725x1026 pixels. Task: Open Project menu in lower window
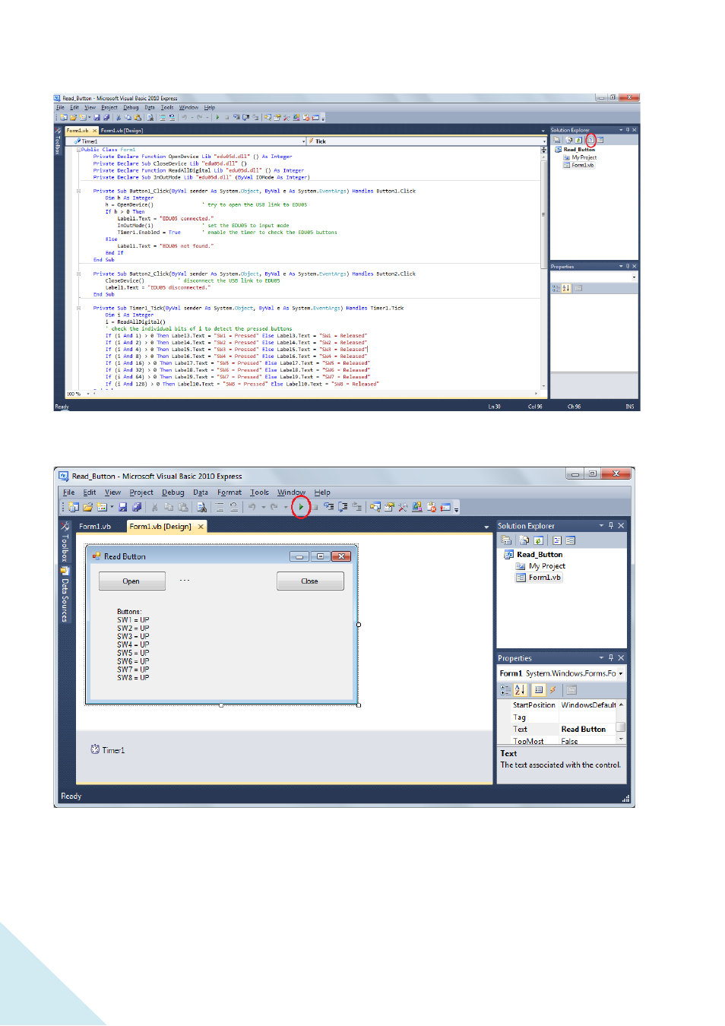click(x=141, y=492)
